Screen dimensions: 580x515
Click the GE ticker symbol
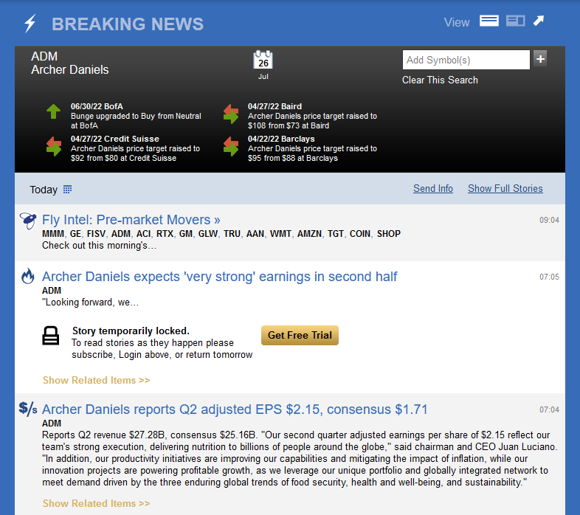click(75, 234)
